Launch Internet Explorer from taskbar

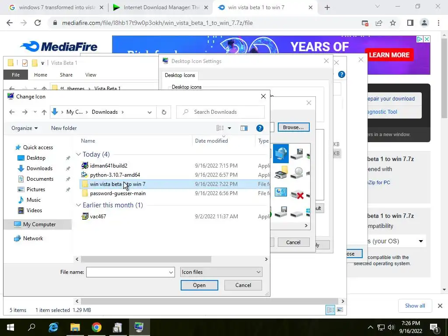pos(53,327)
